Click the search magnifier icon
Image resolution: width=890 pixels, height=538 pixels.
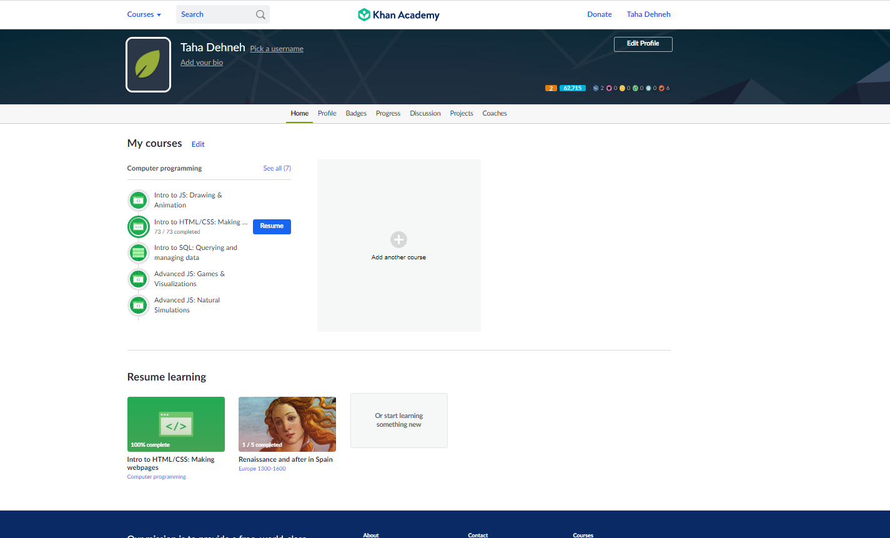(x=260, y=14)
